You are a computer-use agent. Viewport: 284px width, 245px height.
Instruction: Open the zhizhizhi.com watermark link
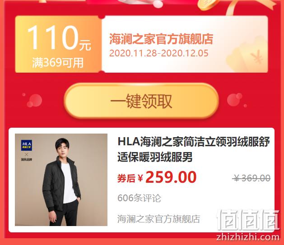(248, 237)
